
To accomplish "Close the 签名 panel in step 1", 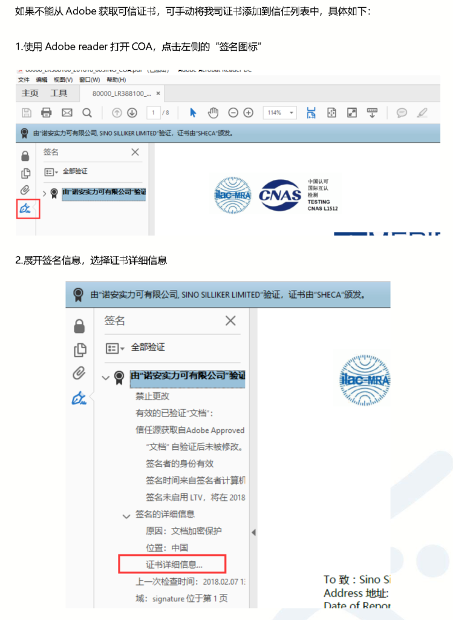I will (x=135, y=152).
